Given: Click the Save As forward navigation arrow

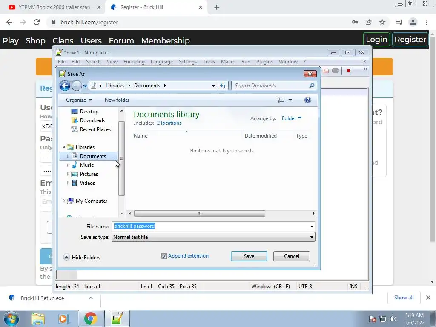Looking at the screenshot, I should tap(77, 86).
